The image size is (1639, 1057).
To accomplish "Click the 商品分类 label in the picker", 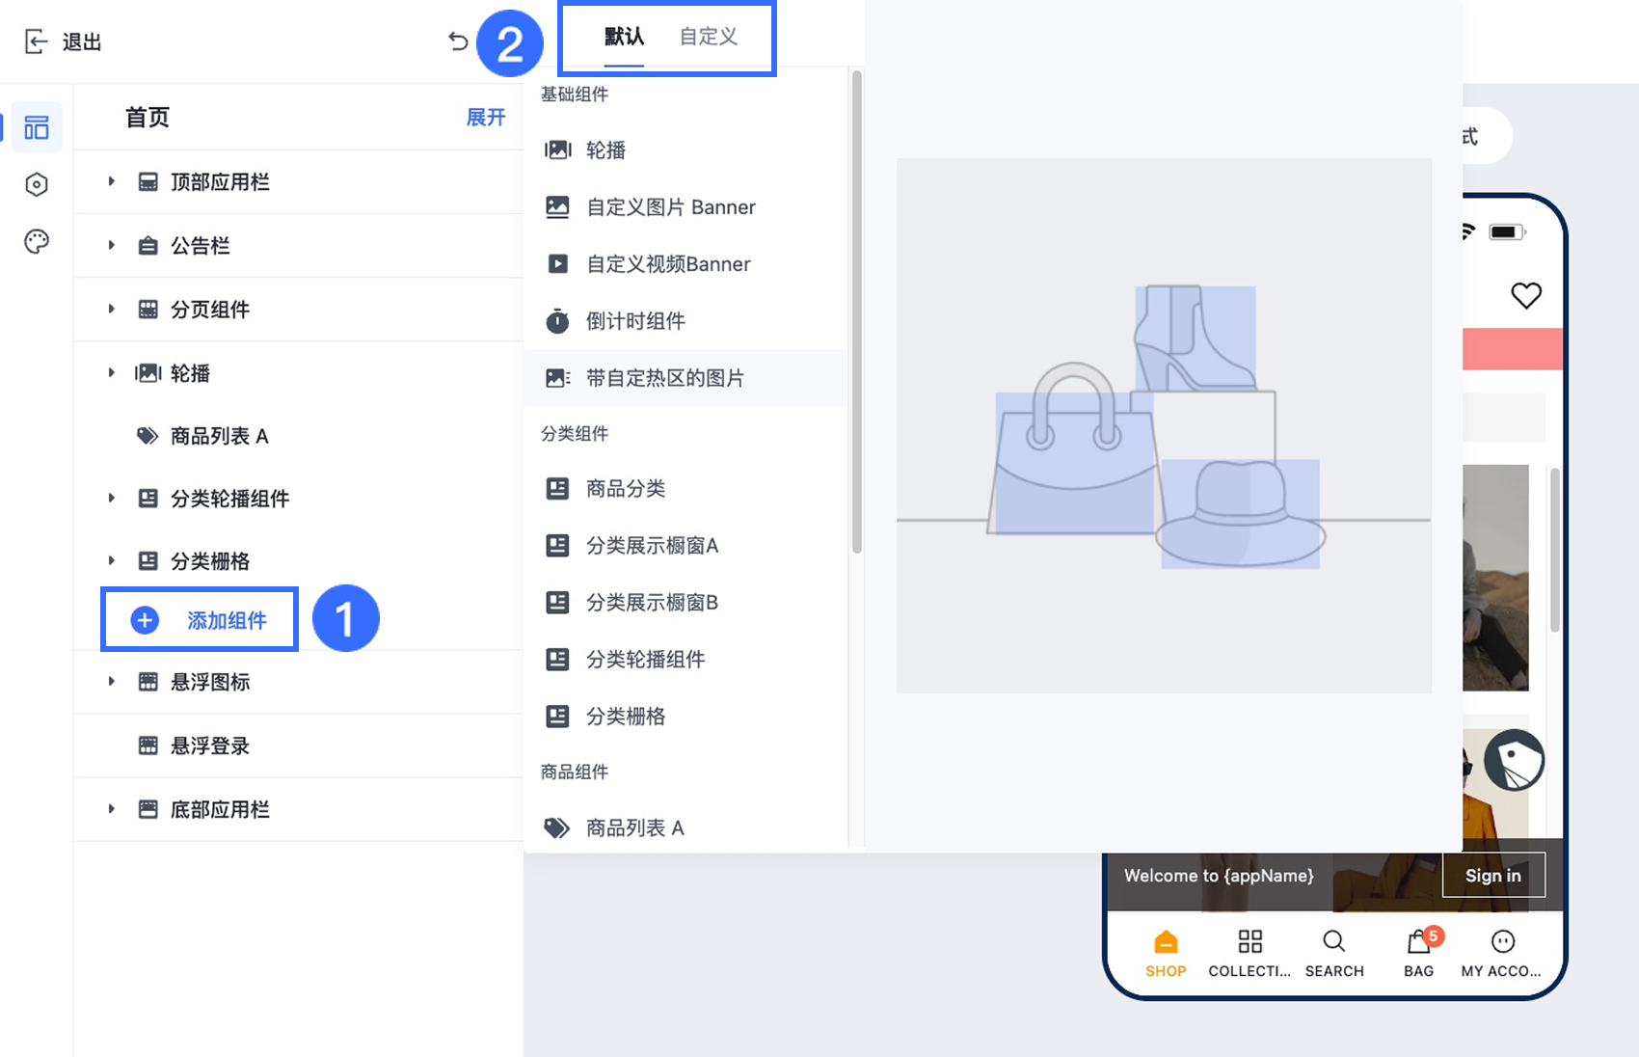I will (626, 489).
